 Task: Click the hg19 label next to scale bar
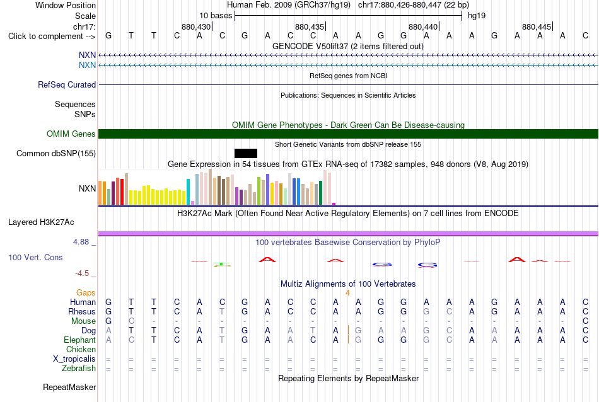click(x=477, y=16)
